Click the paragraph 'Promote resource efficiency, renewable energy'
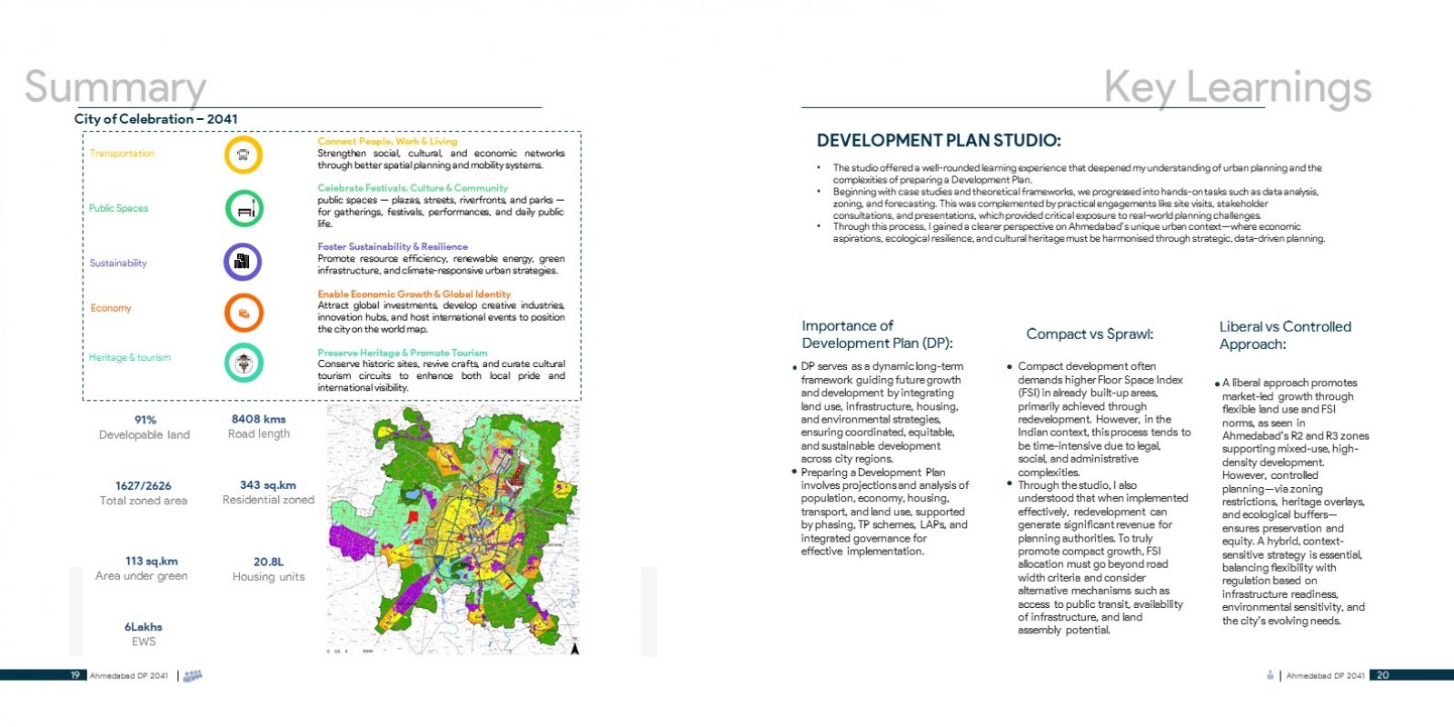1454x727 pixels. pyautogui.click(x=441, y=265)
